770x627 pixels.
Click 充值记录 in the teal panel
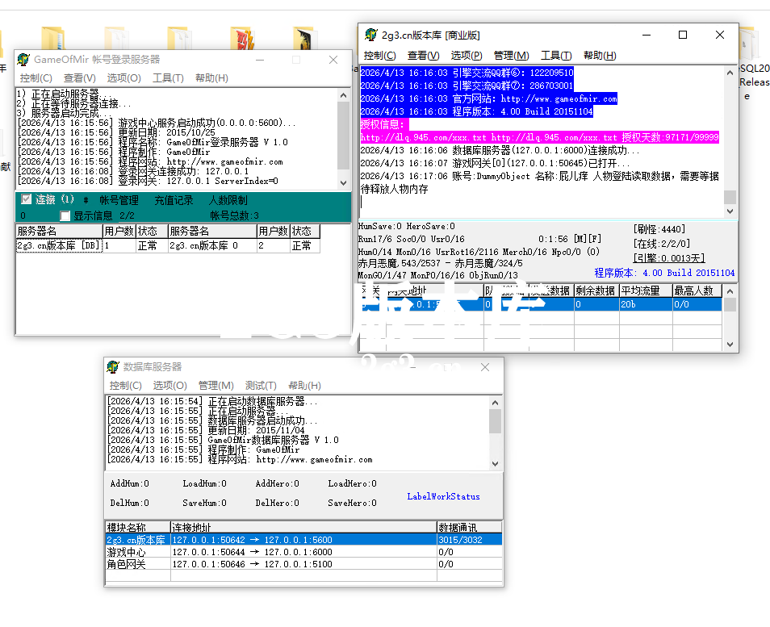point(174,199)
